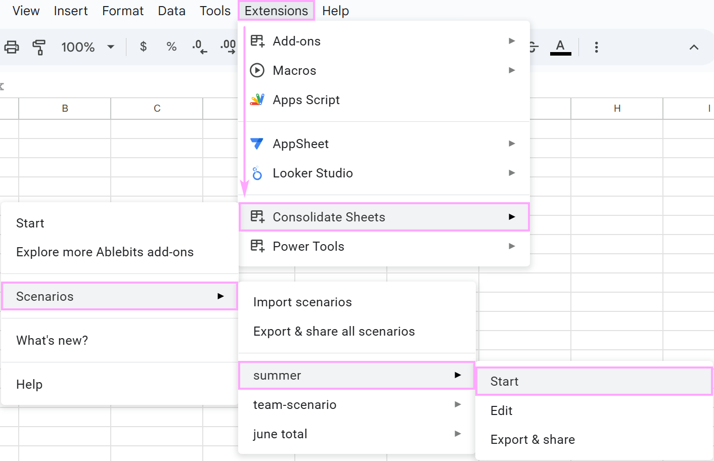This screenshot has width=714, height=461.
Task: Open Help in the Consolidate Sheets submenu
Action: (x=119, y=384)
